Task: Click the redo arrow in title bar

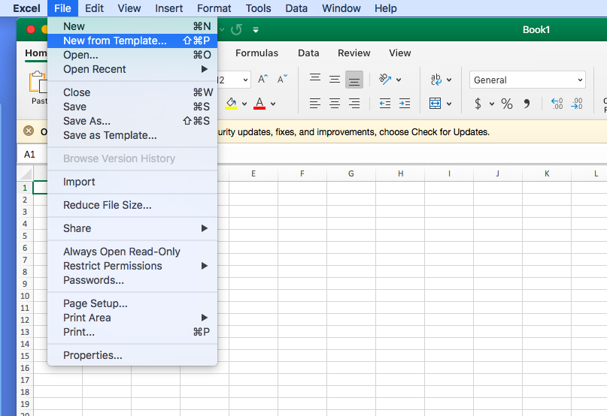Action: [x=236, y=29]
